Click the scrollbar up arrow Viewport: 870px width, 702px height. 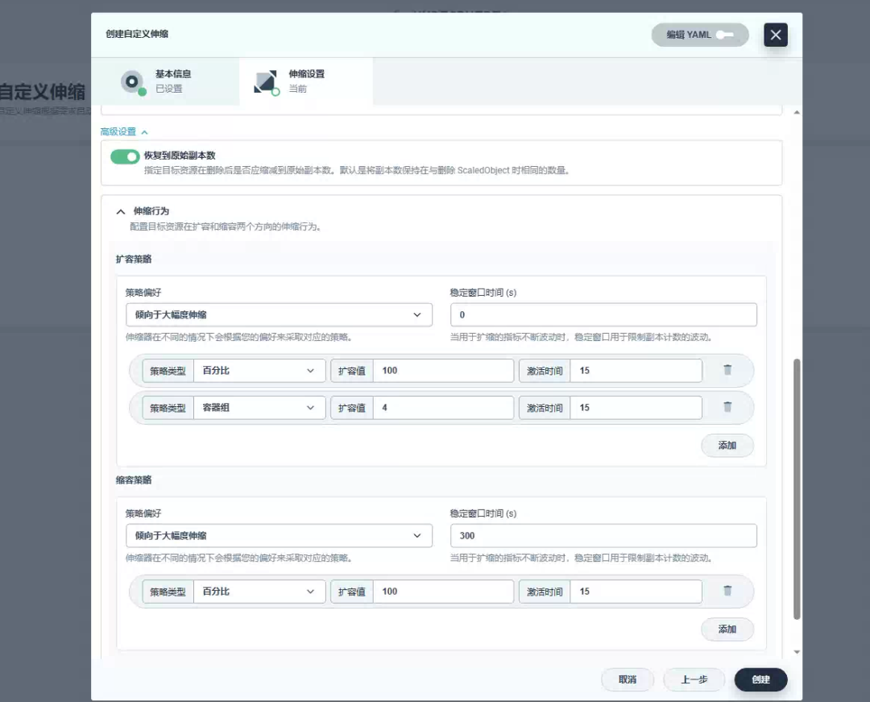(797, 112)
